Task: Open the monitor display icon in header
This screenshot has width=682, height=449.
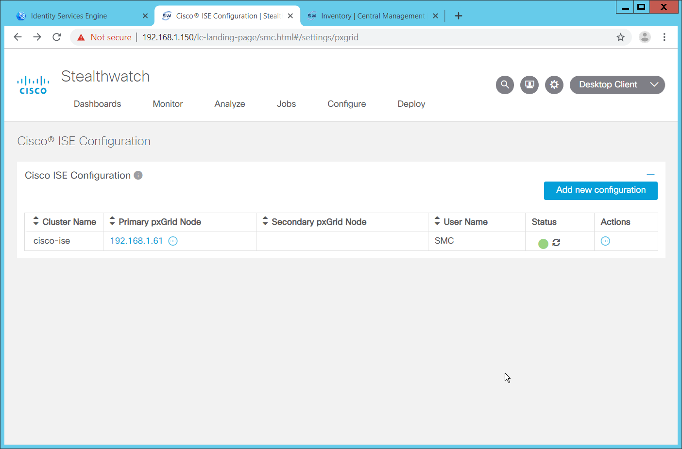Action: 529,85
